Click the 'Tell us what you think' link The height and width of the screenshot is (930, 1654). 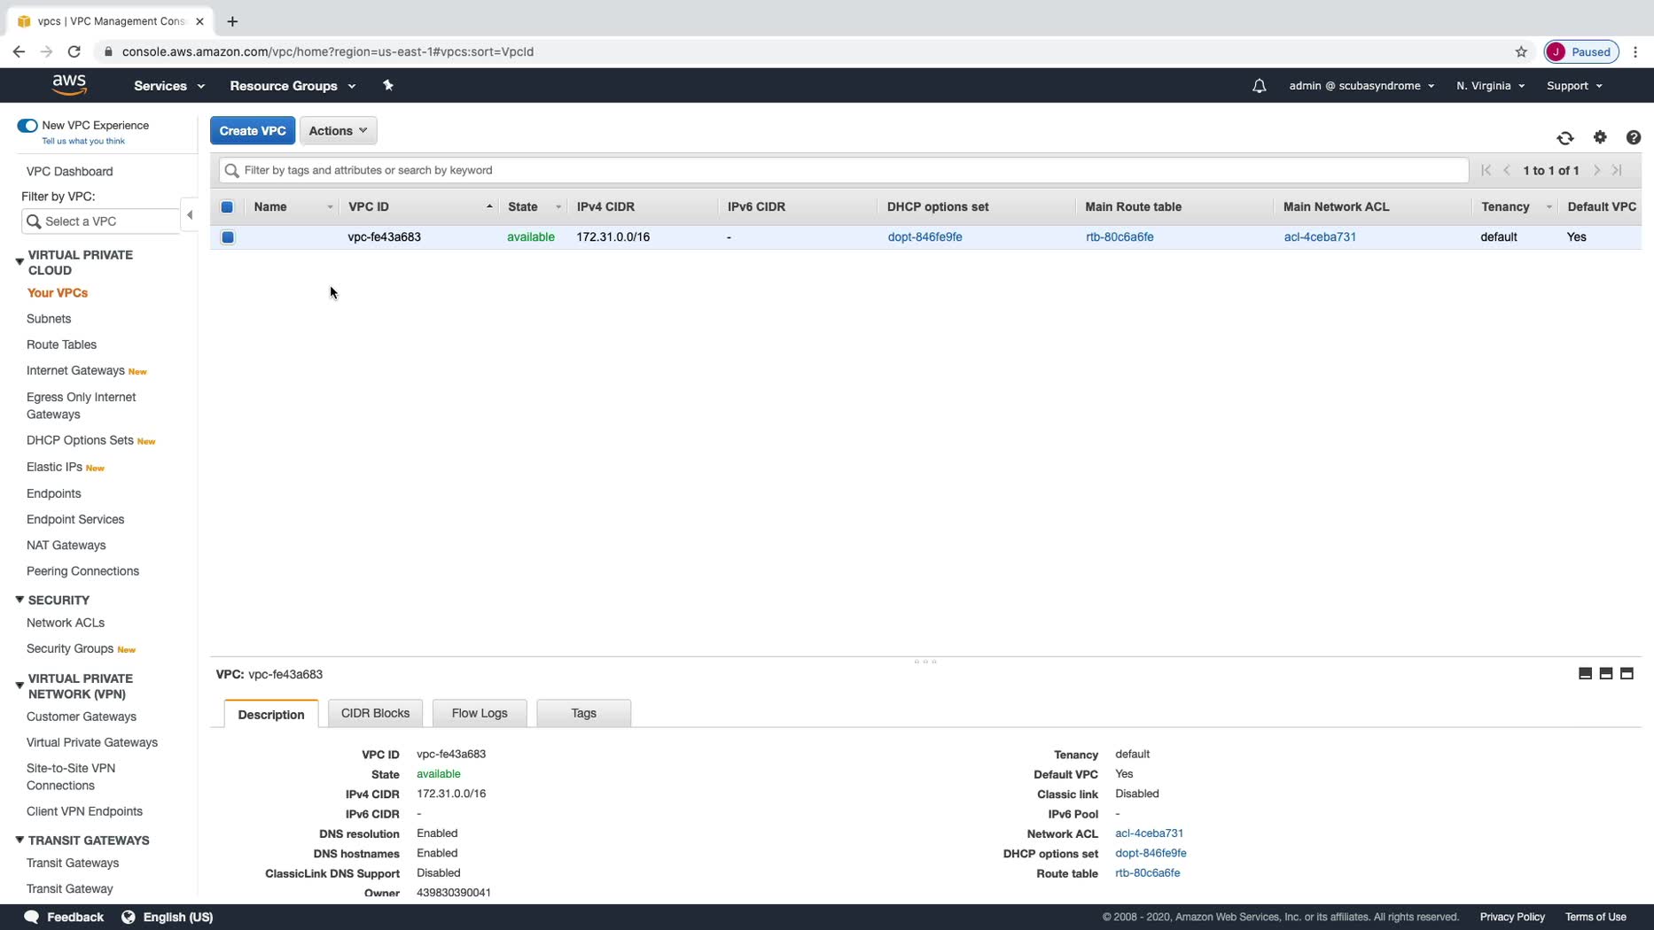(83, 141)
